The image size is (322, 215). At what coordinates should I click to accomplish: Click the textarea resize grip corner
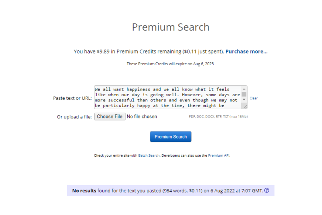245,106
